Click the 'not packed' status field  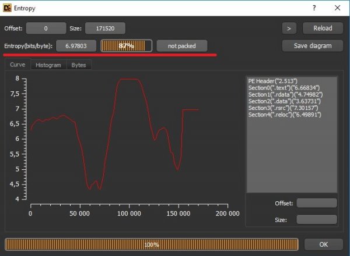[183, 45]
